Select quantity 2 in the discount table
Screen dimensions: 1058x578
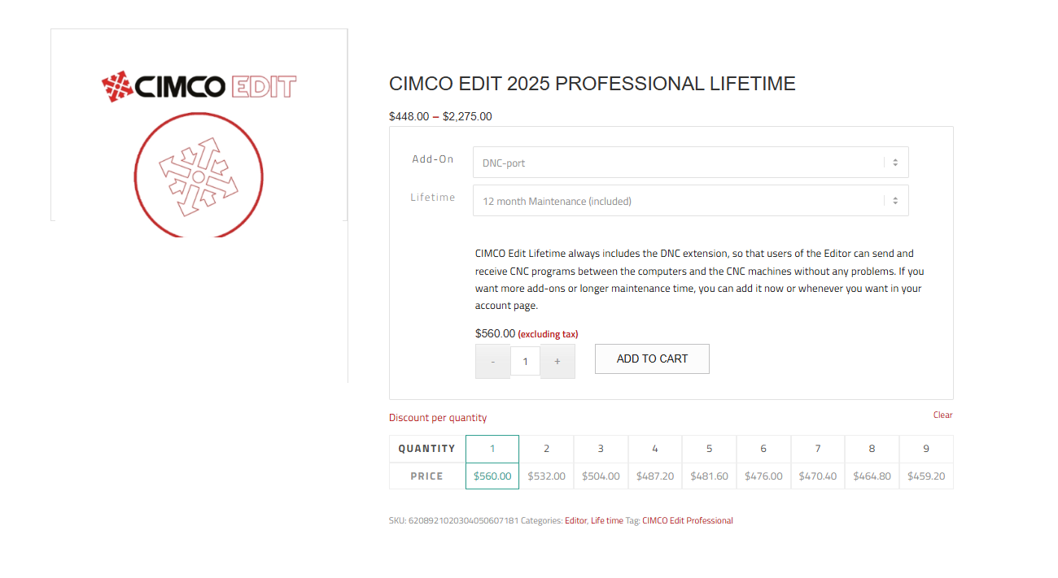click(546, 449)
